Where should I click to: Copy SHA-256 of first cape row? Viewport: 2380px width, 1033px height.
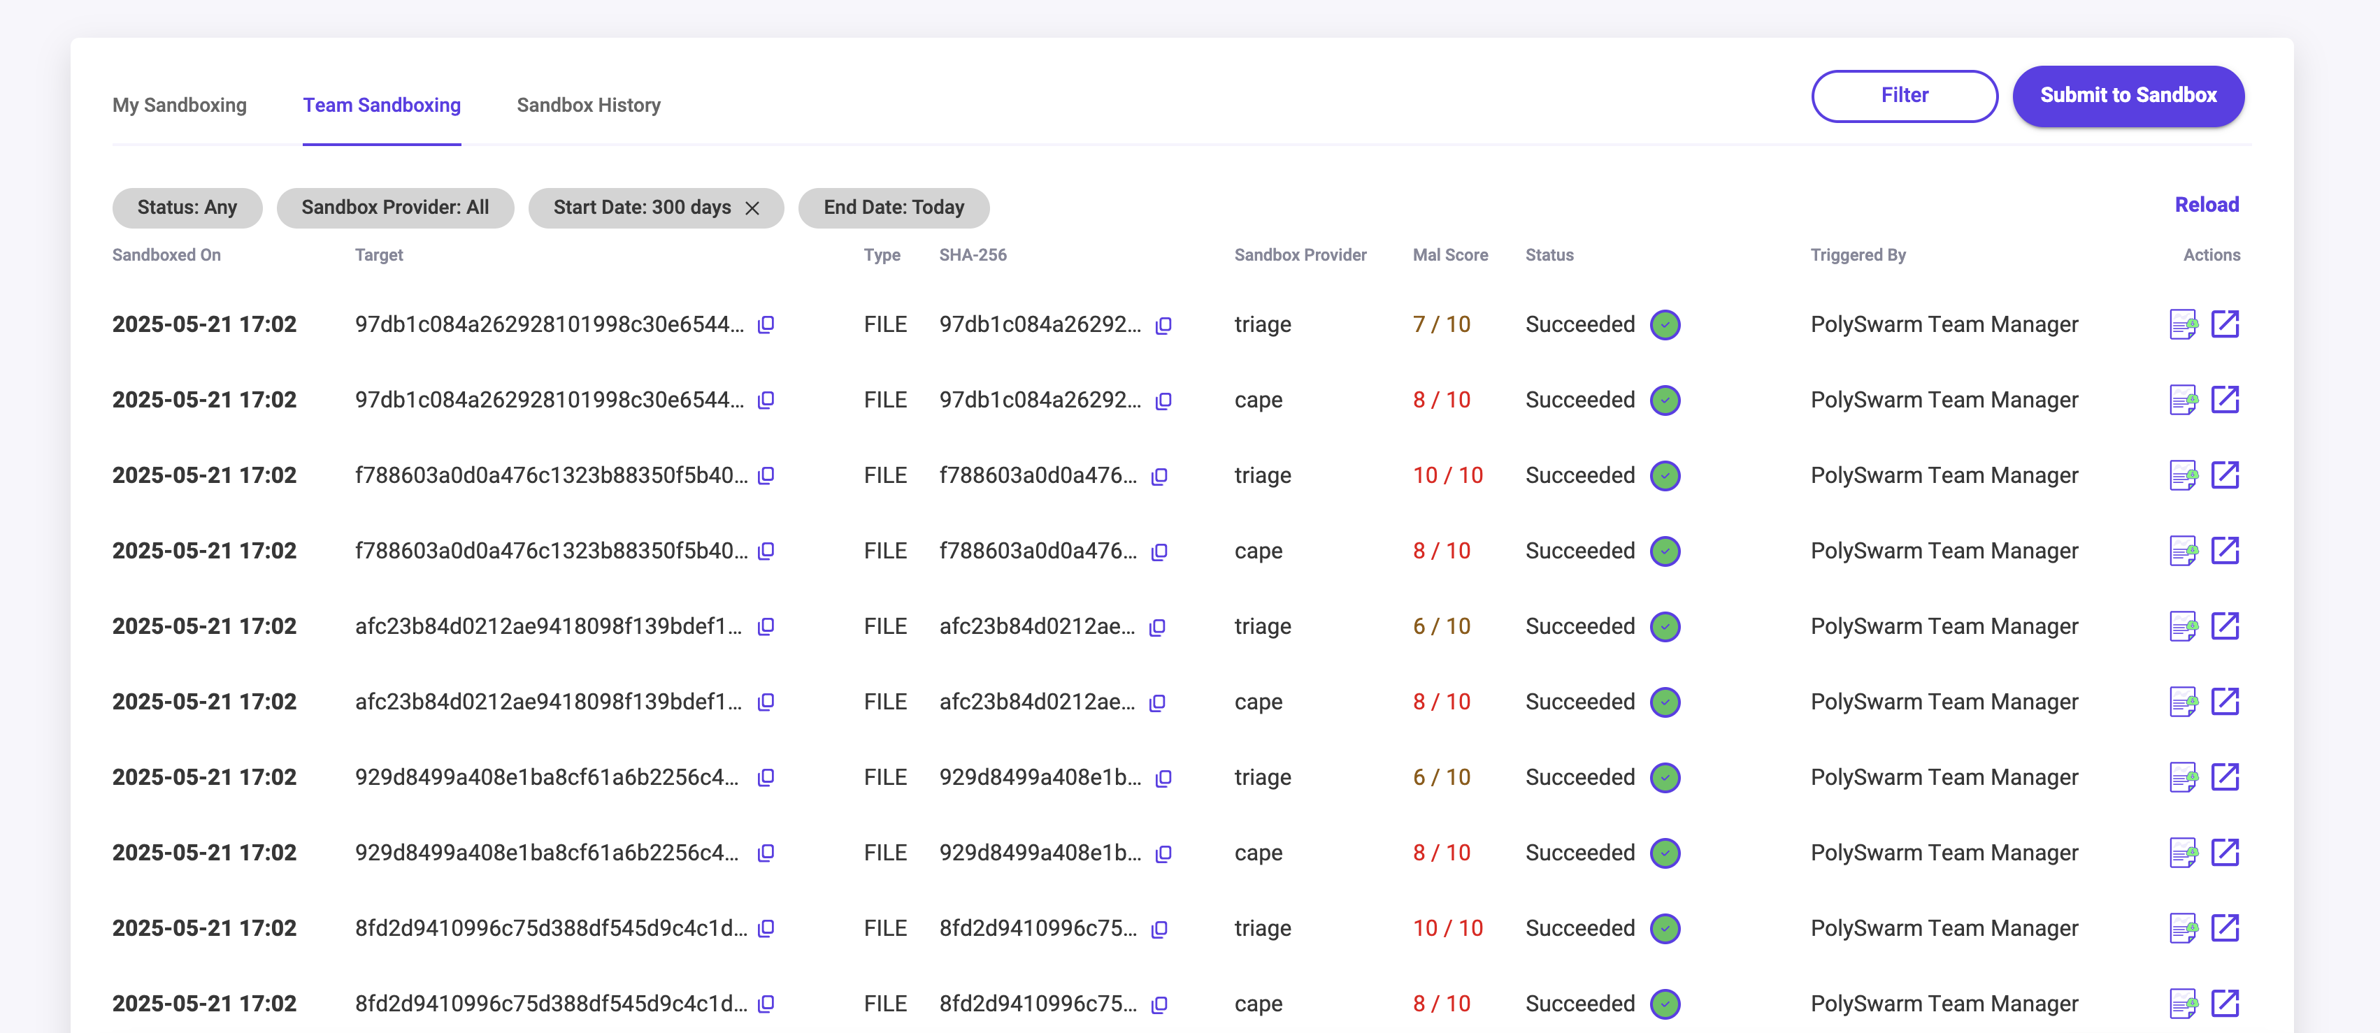point(1163,401)
